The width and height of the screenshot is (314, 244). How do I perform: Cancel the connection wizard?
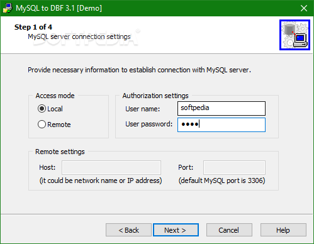[x=229, y=230]
